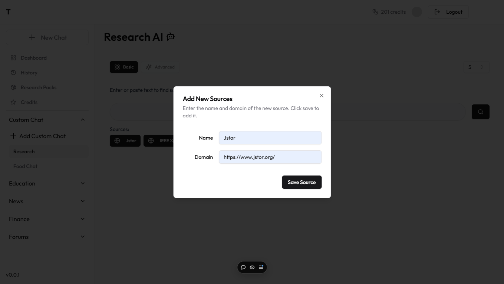Click the chat icon beside Research AI title
Screen dimensions: 504x284
click(x=171, y=37)
